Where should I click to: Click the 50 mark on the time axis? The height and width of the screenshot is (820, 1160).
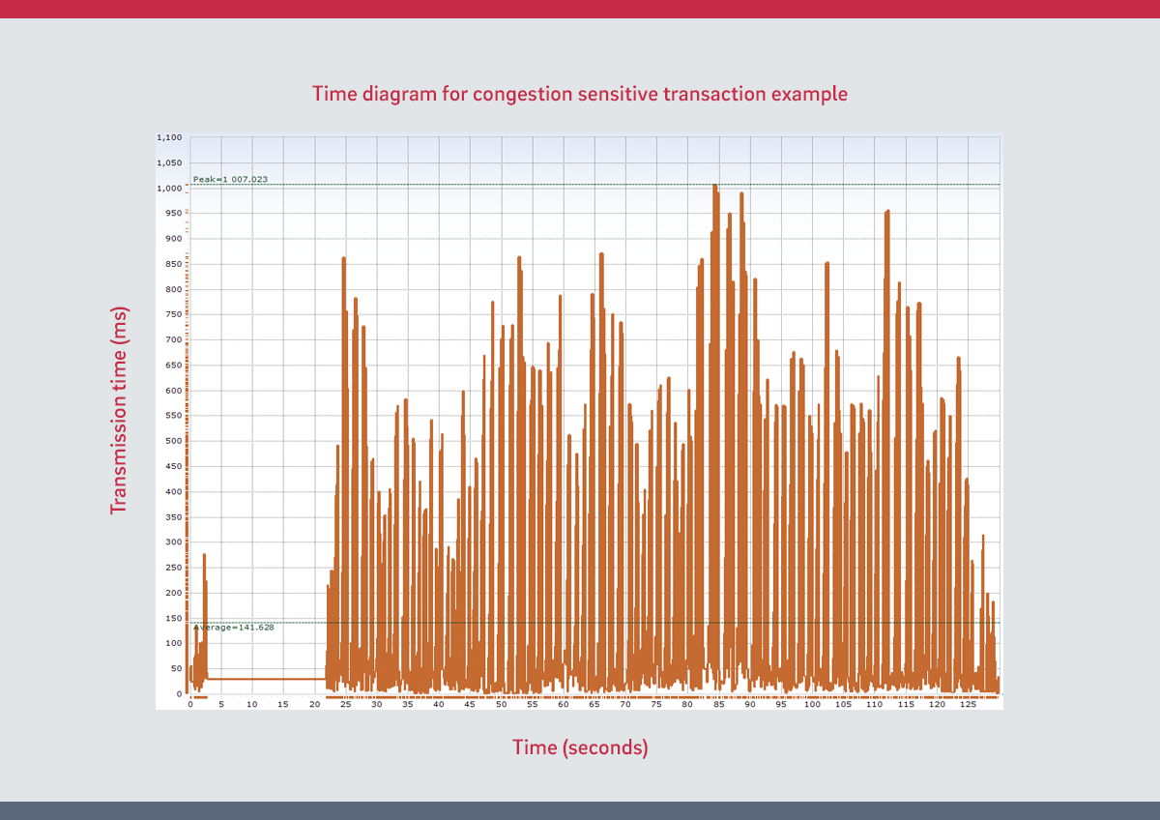(501, 705)
